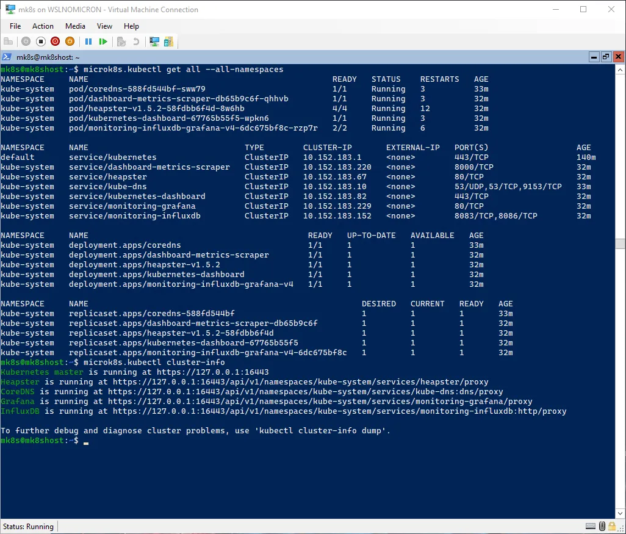Open the Help menu

tap(131, 26)
